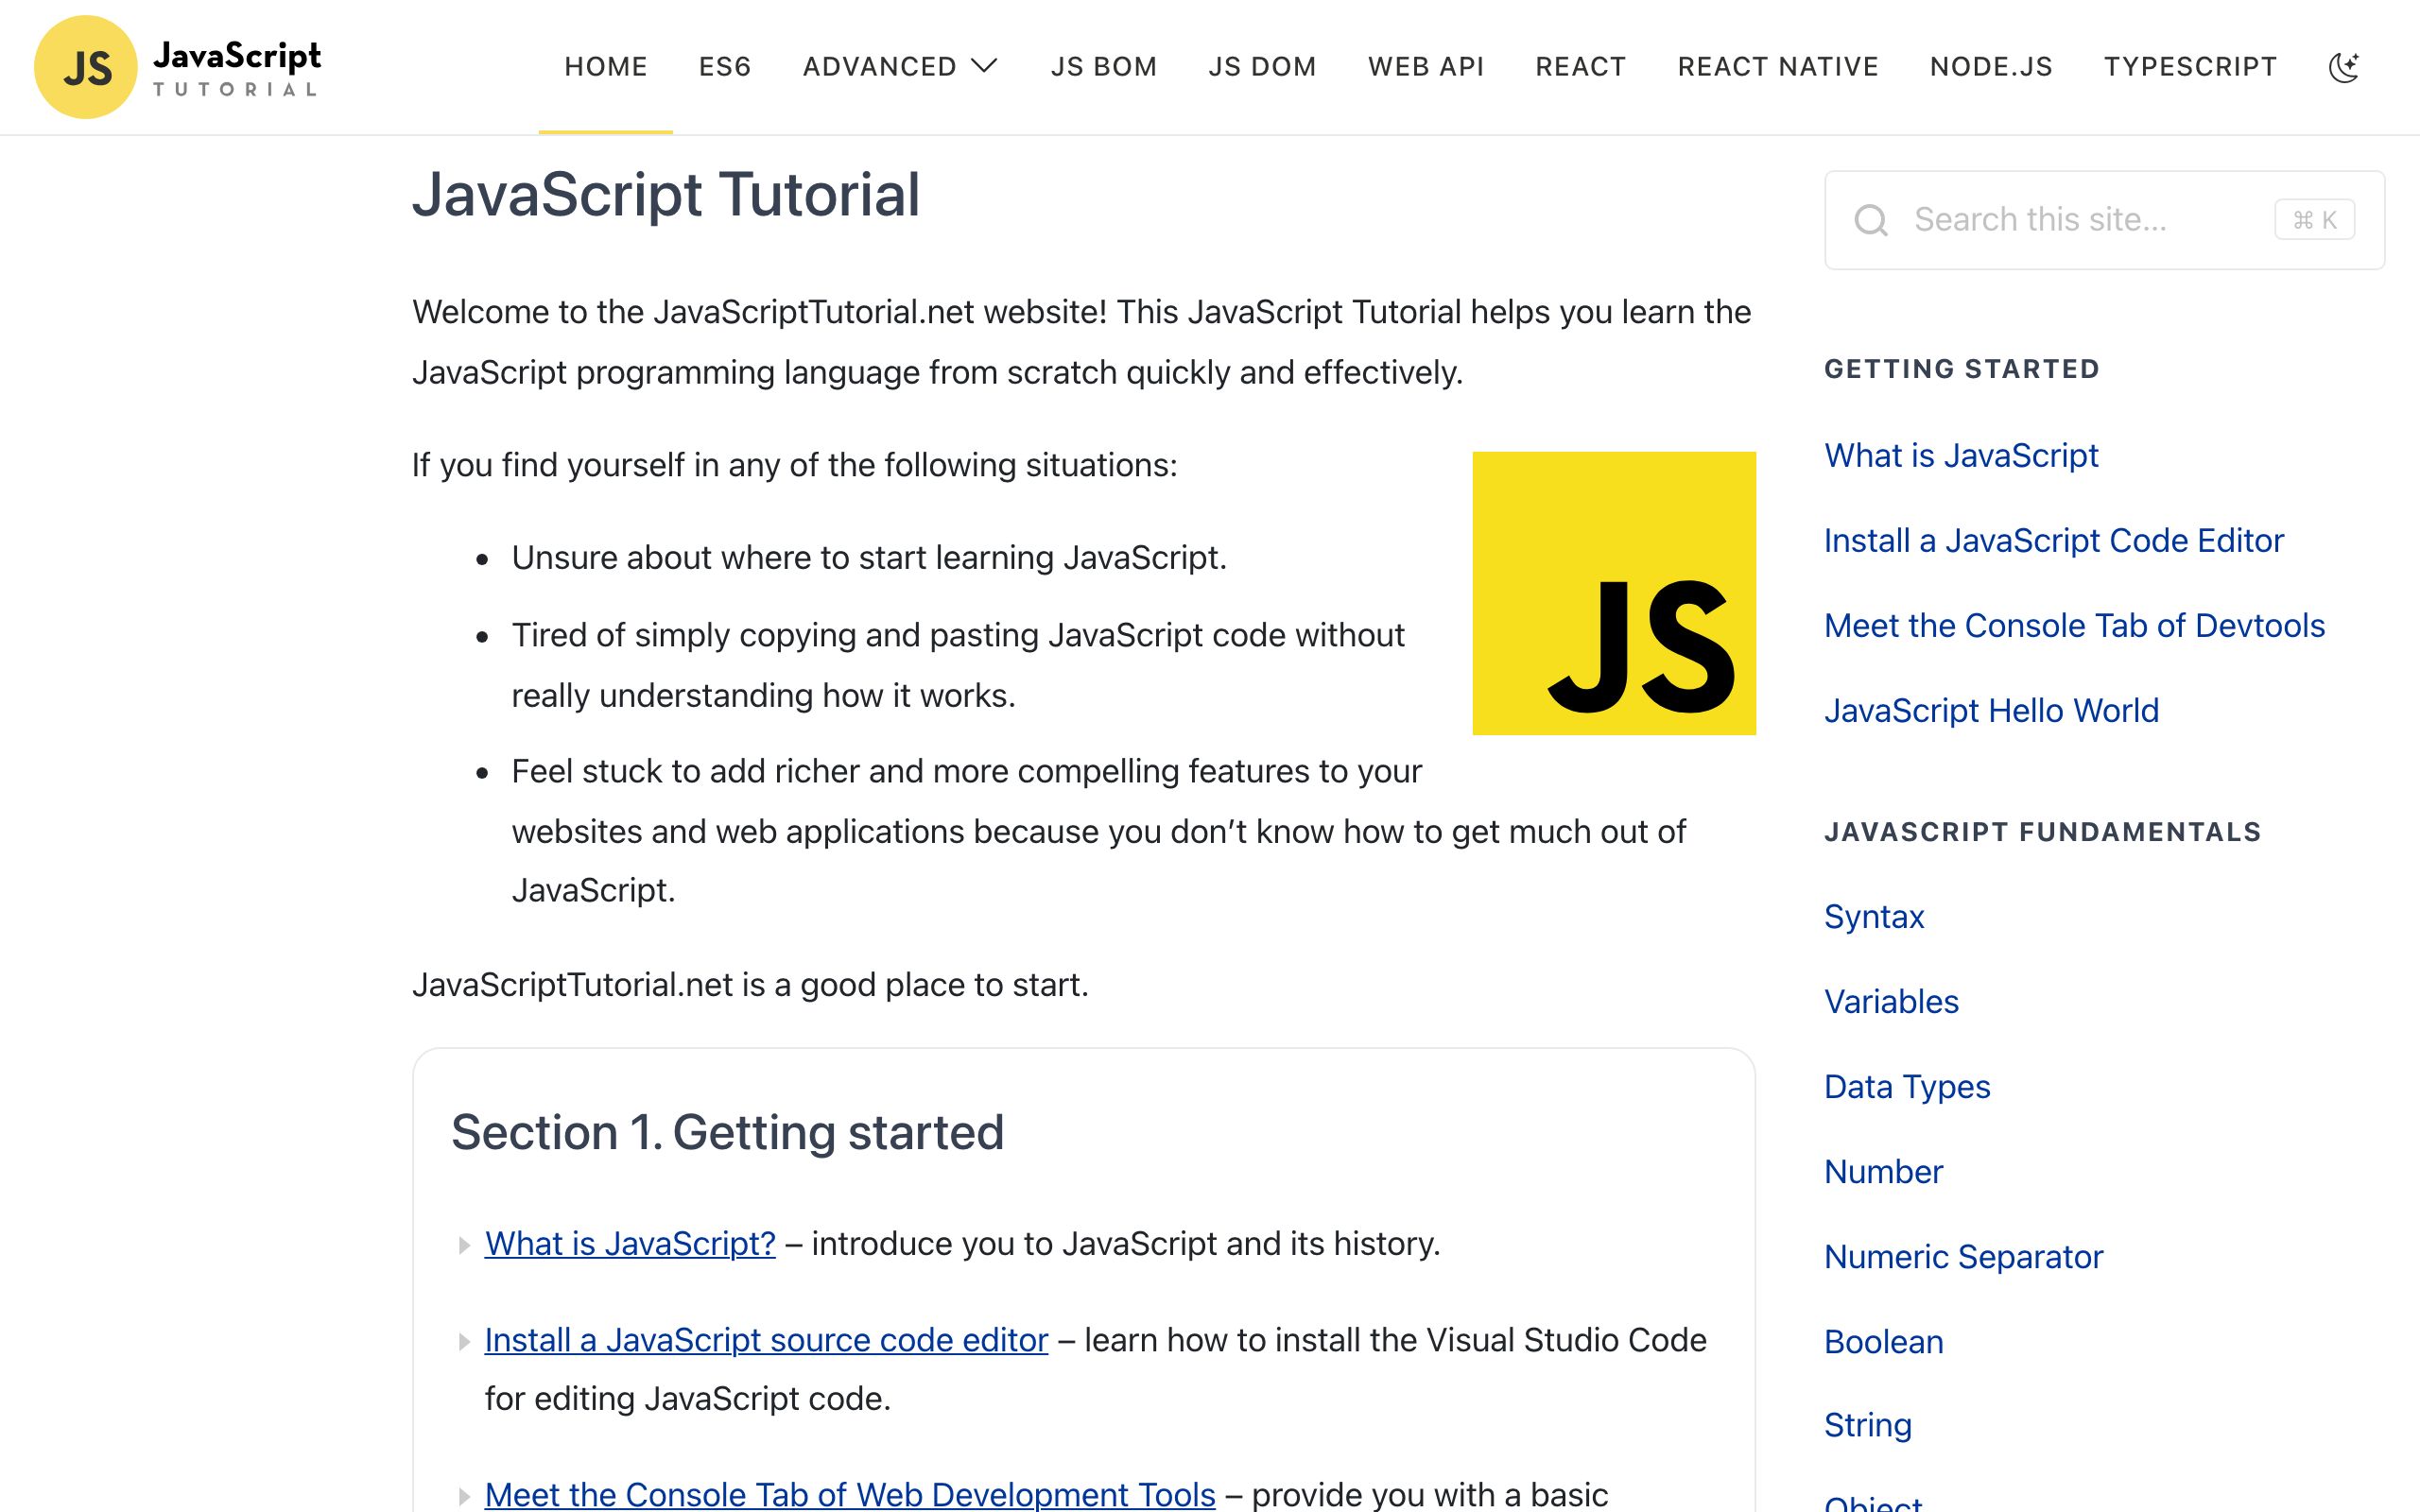Open the React Native menu item
Image resolution: width=2420 pixels, height=1512 pixels.
(x=1778, y=67)
